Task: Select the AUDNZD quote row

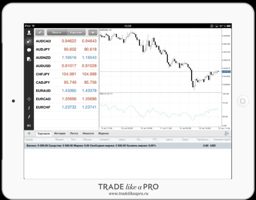Action: [x=66, y=58]
